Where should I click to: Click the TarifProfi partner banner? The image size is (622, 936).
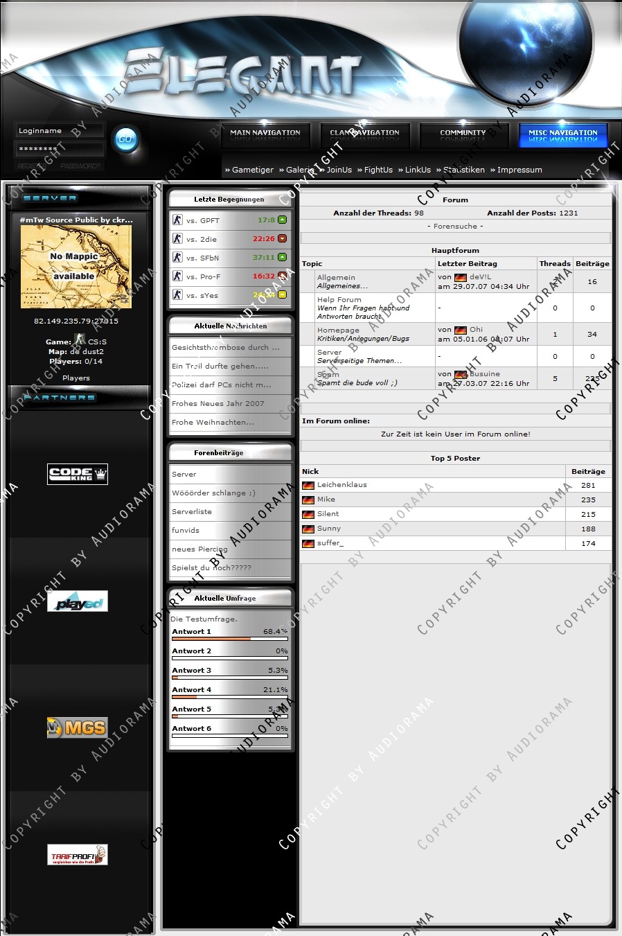78,855
